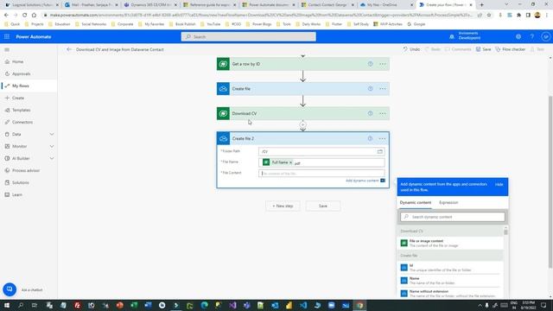Screen dimensions: 553x311
Task: Select the Name dynamic content item
Action: (x=450, y=281)
